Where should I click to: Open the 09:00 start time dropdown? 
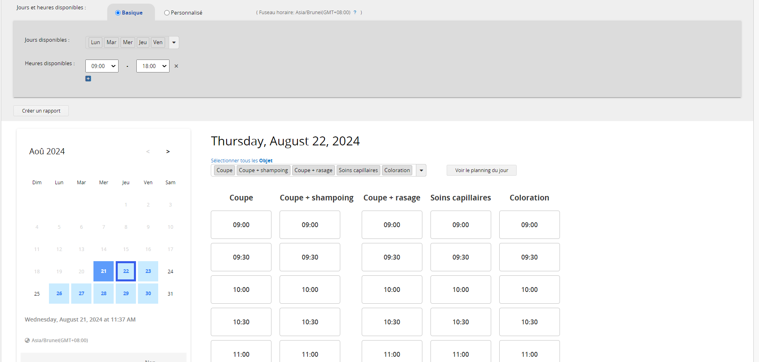pos(102,66)
